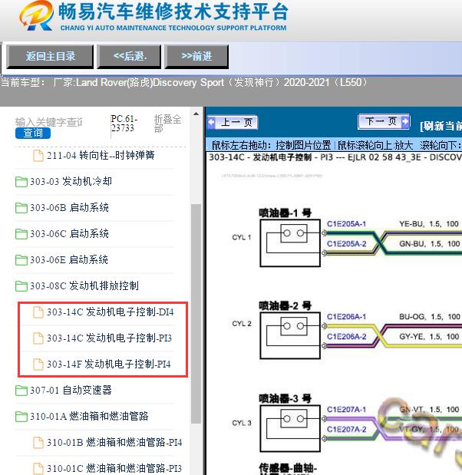Image resolution: width=462 pixels, height=475 pixels.
Task: Click connector label C1E206A-1
Action: (x=346, y=317)
